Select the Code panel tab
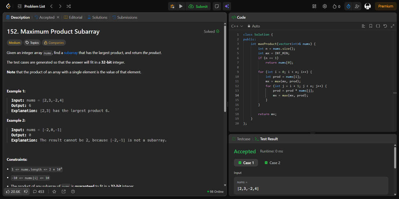This screenshot has width=399, height=199. pyautogui.click(x=238, y=17)
